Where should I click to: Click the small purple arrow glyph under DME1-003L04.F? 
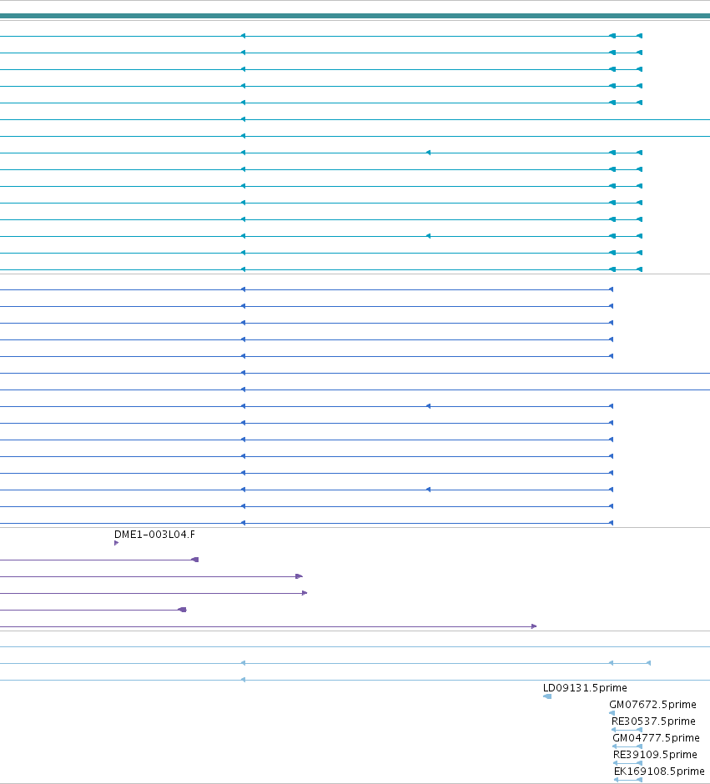pos(117,543)
